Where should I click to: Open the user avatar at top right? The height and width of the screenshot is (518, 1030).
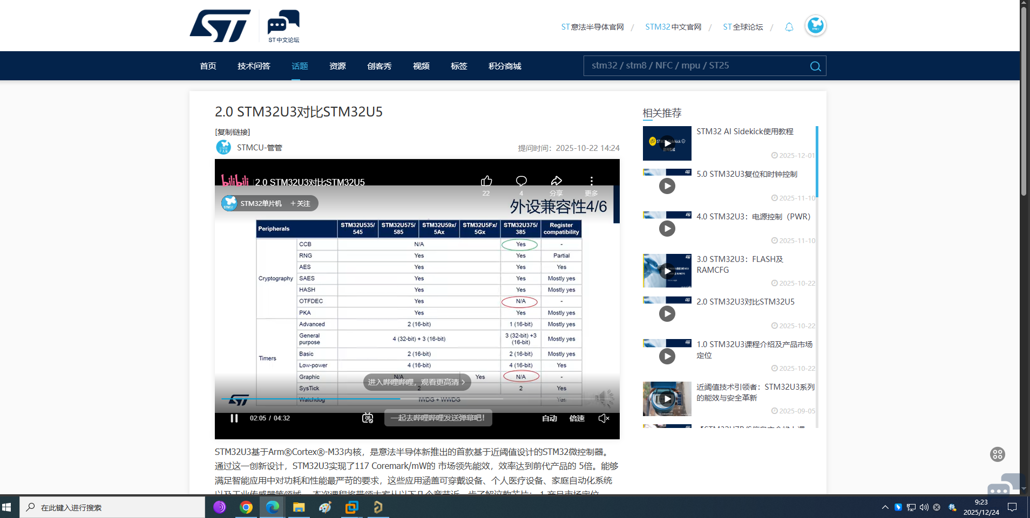[x=815, y=25]
